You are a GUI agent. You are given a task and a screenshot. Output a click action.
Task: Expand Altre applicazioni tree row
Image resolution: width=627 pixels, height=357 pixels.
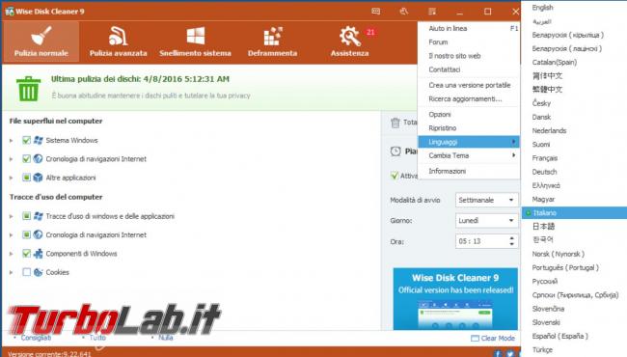point(12,178)
